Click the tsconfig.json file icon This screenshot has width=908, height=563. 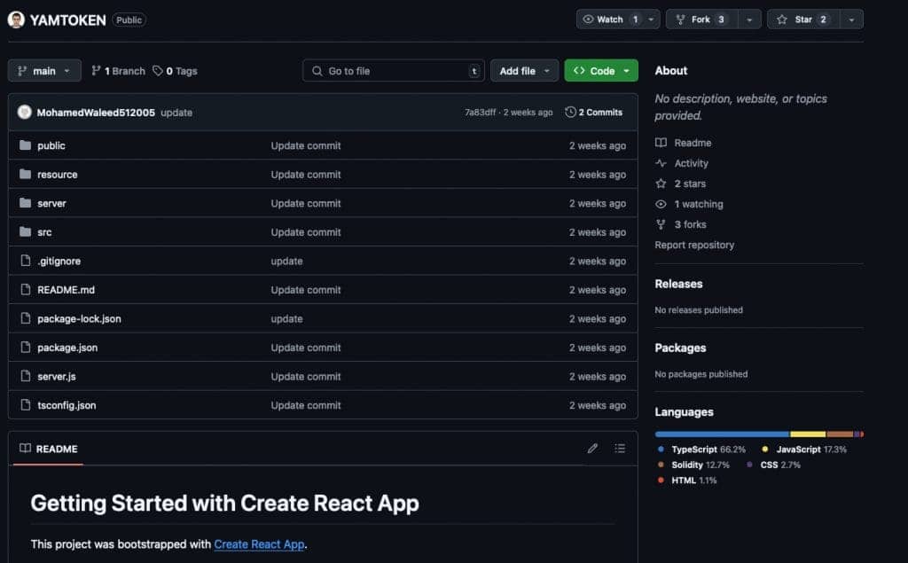[26, 405]
